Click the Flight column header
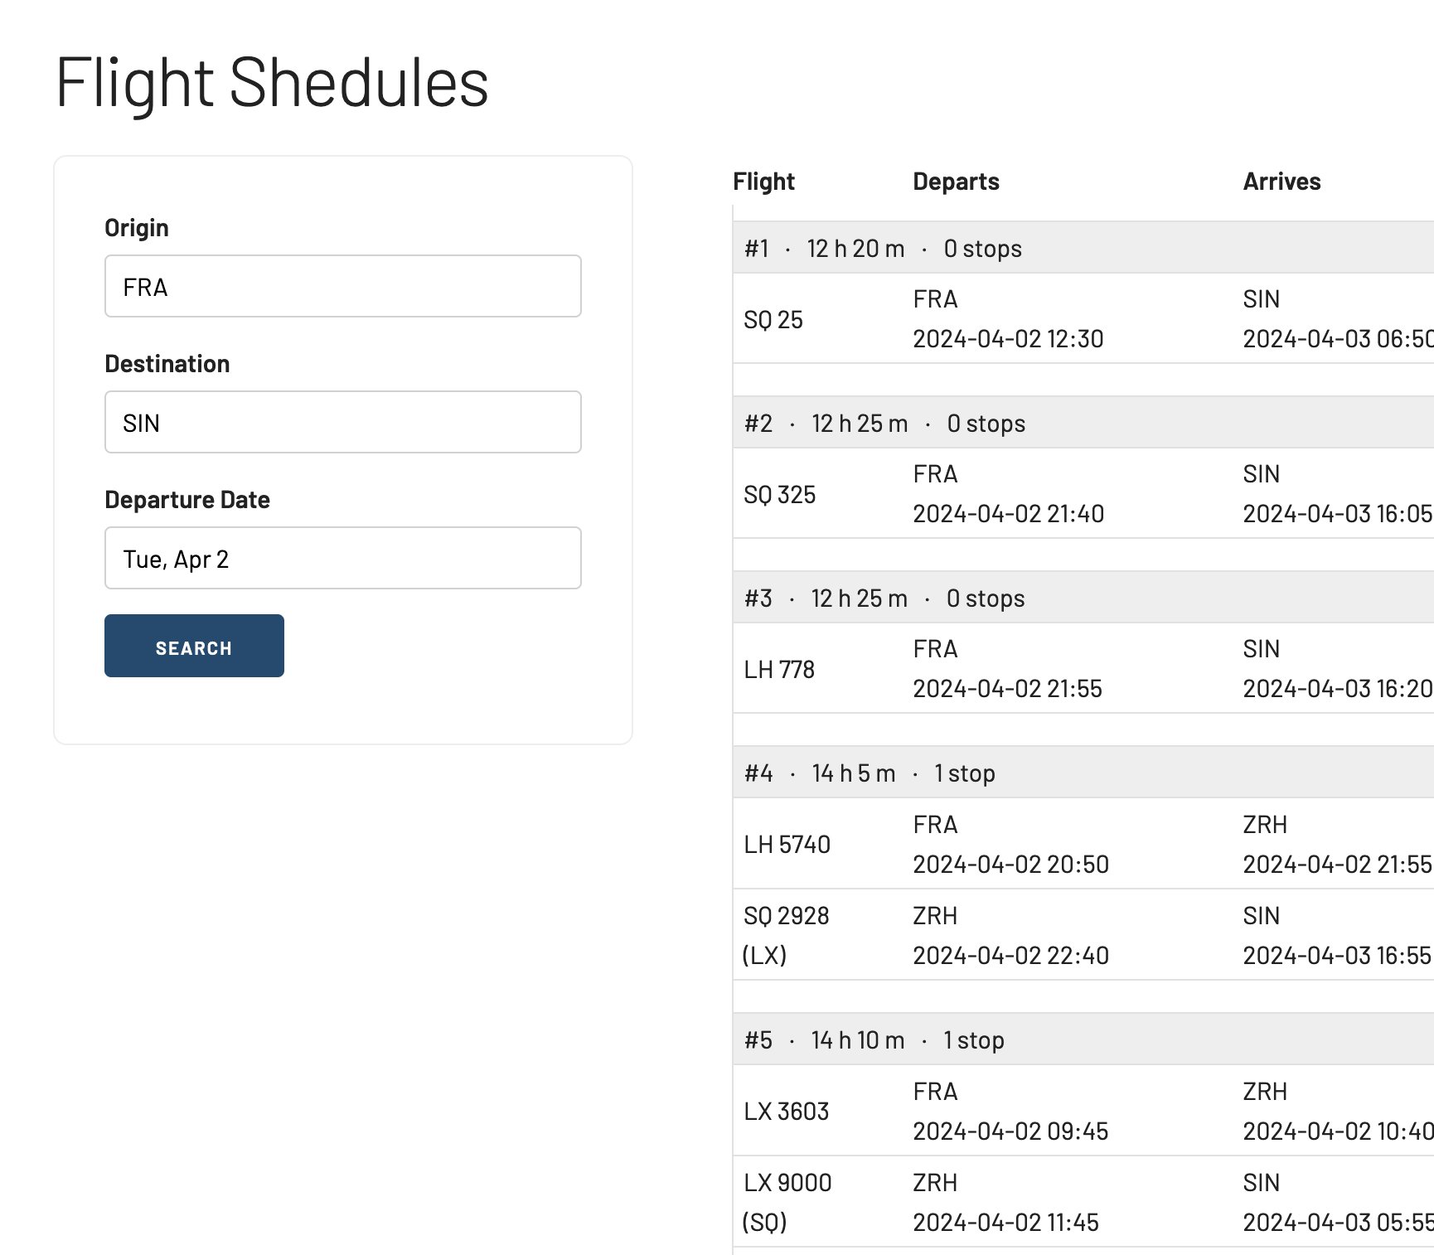 763,181
